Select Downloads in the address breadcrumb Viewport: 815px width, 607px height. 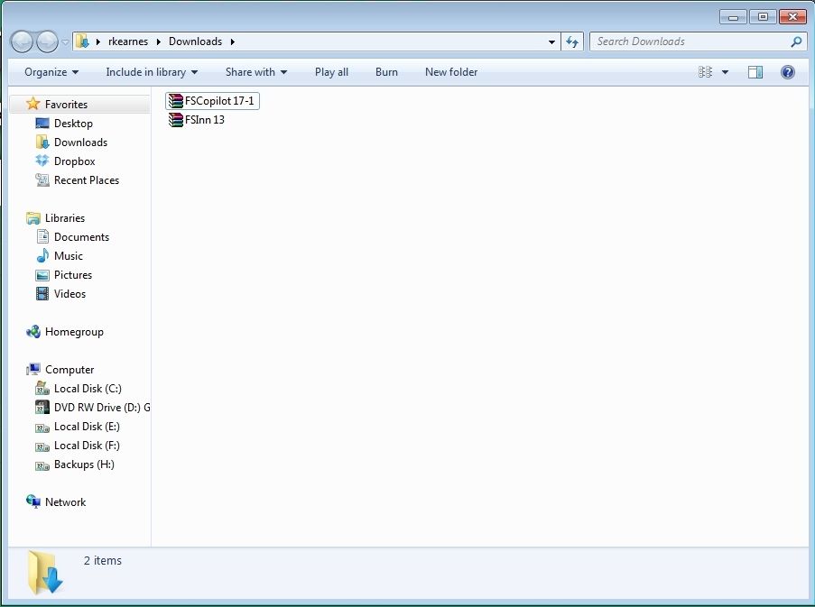(196, 41)
